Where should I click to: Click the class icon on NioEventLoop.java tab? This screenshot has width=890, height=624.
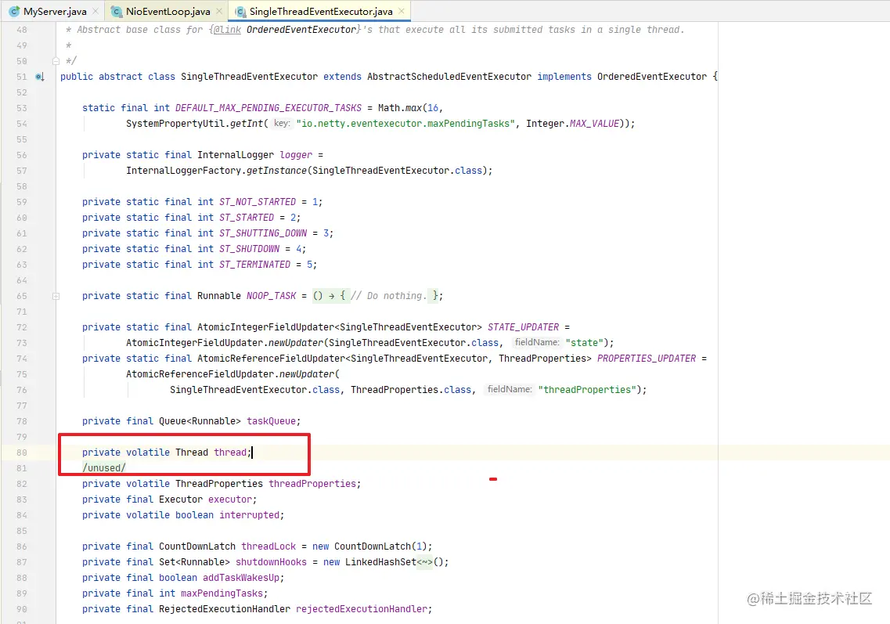[x=117, y=12]
